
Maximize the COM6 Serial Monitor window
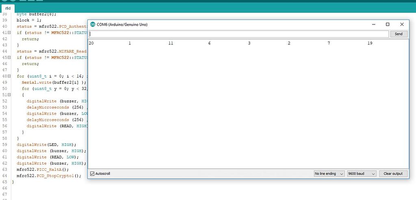(388, 24)
